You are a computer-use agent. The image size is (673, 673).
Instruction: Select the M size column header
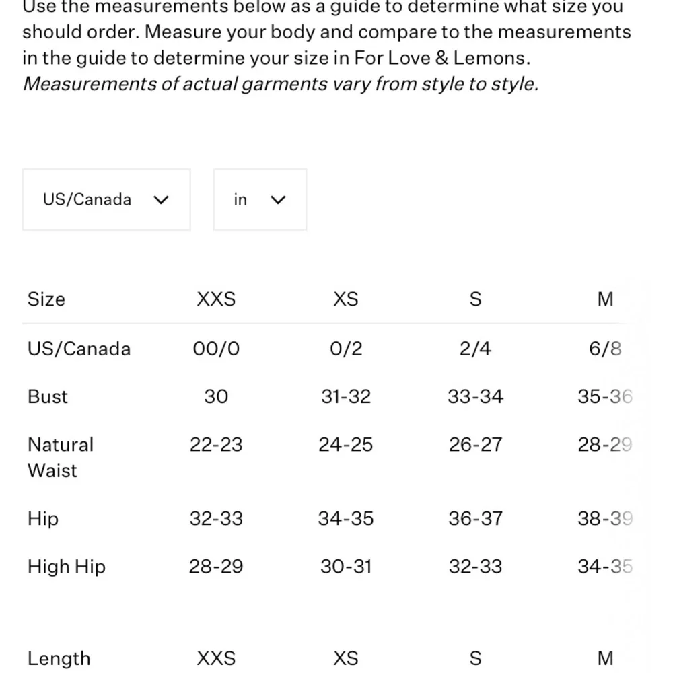tap(605, 299)
